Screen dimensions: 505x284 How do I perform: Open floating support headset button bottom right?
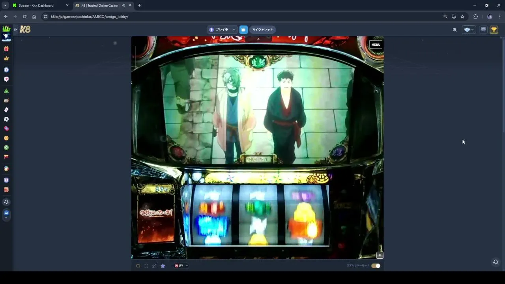click(496, 262)
